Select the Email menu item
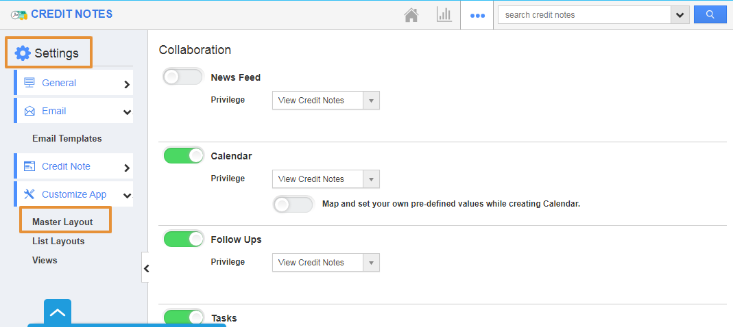 coord(73,111)
